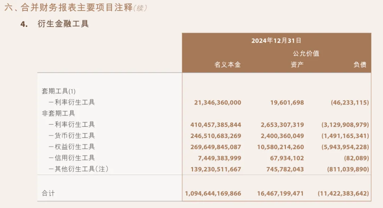Select the value 410,457,385,844
Viewport: 383px width, 208px height.
(216, 125)
